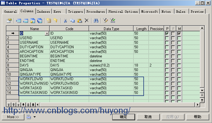212x123 pixels.
Task: Click the Insert a Row toolbar icon
Action: 19,21
